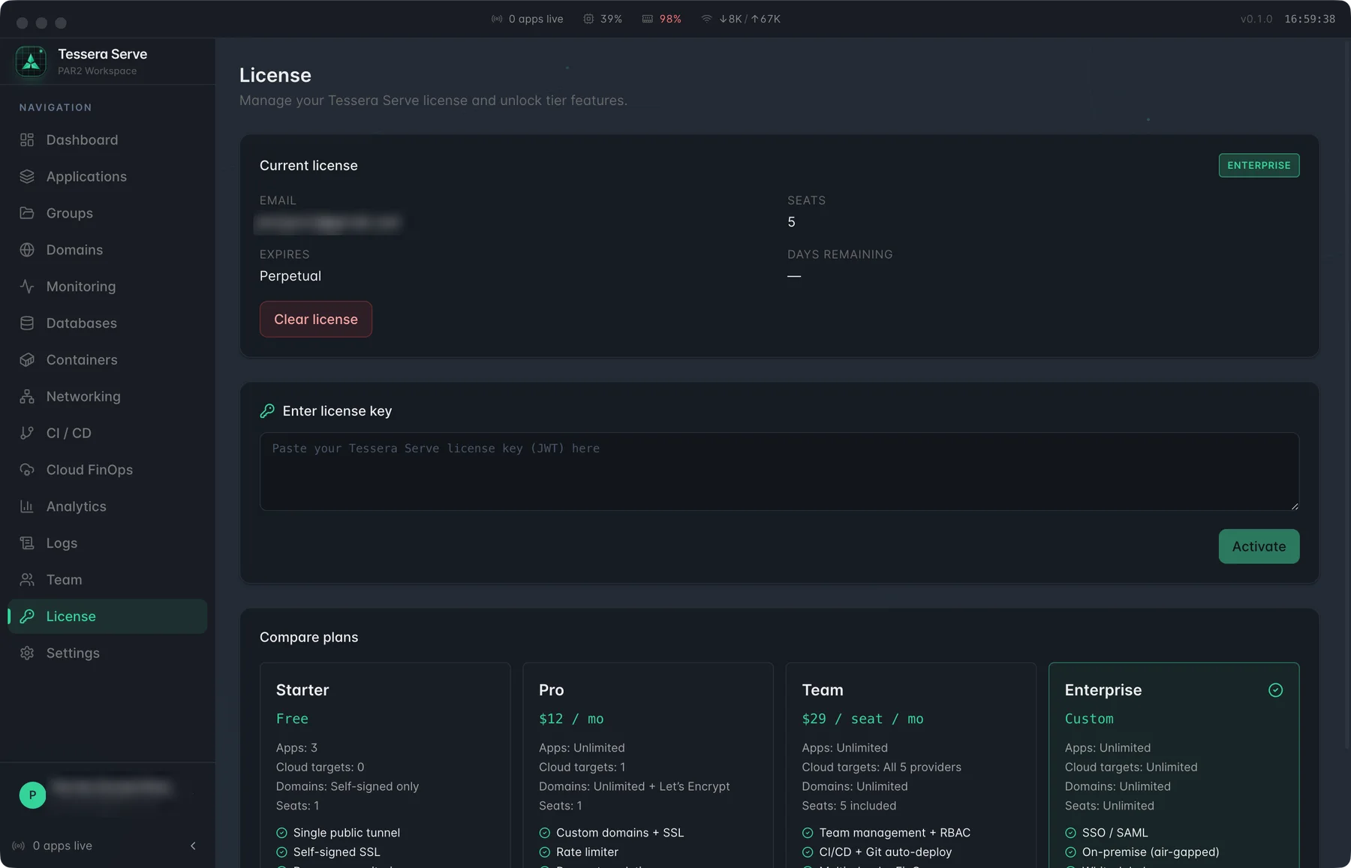Navigate to Monitoring
This screenshot has height=868, width=1351.
point(107,287)
